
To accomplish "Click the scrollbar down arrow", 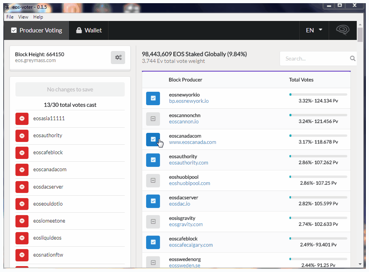I will (x=360, y=264).
